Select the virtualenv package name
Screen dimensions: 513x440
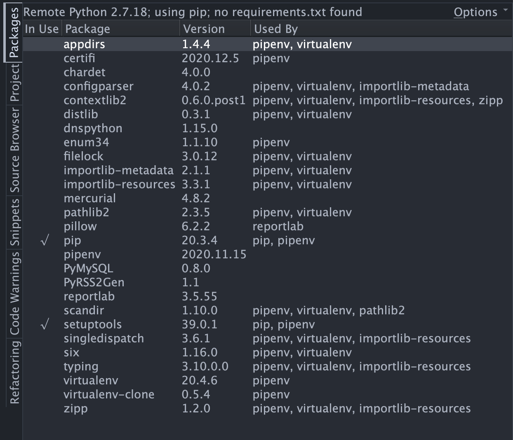[x=91, y=380]
